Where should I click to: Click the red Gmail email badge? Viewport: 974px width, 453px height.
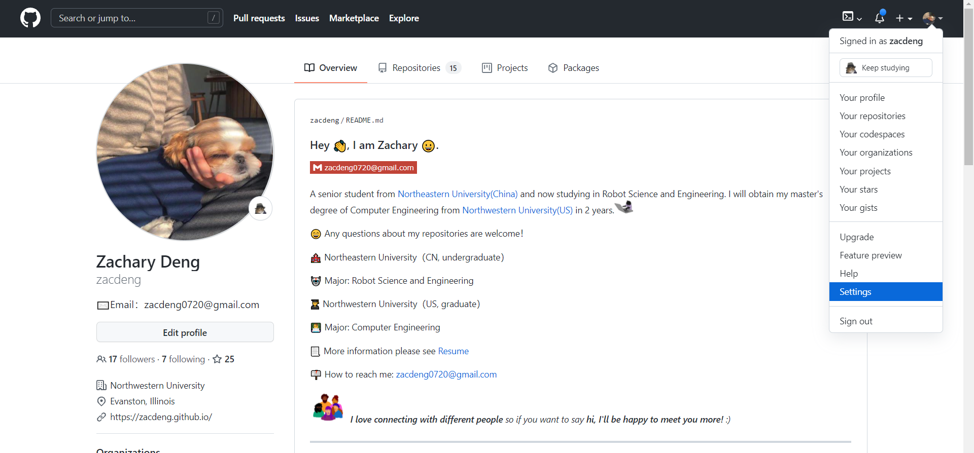coord(363,168)
